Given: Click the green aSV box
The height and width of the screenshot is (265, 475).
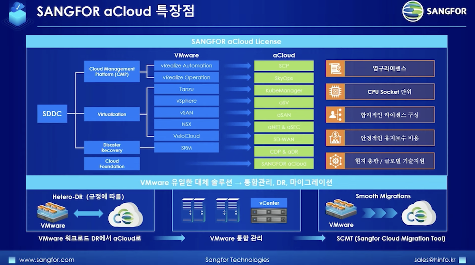Looking at the screenshot, I should [x=284, y=103].
